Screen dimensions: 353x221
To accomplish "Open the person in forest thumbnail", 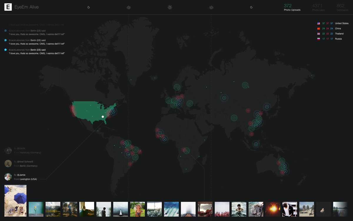I will pyautogui.click(x=70, y=209).
